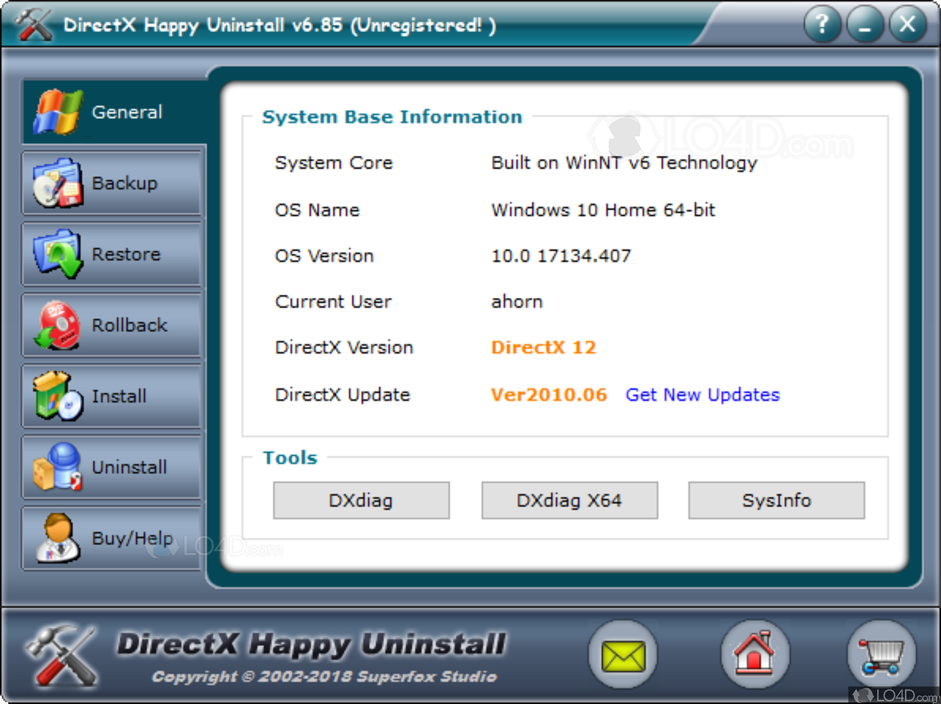The width and height of the screenshot is (941, 704).
Task: Open the Backup tab label
Action: tap(124, 183)
